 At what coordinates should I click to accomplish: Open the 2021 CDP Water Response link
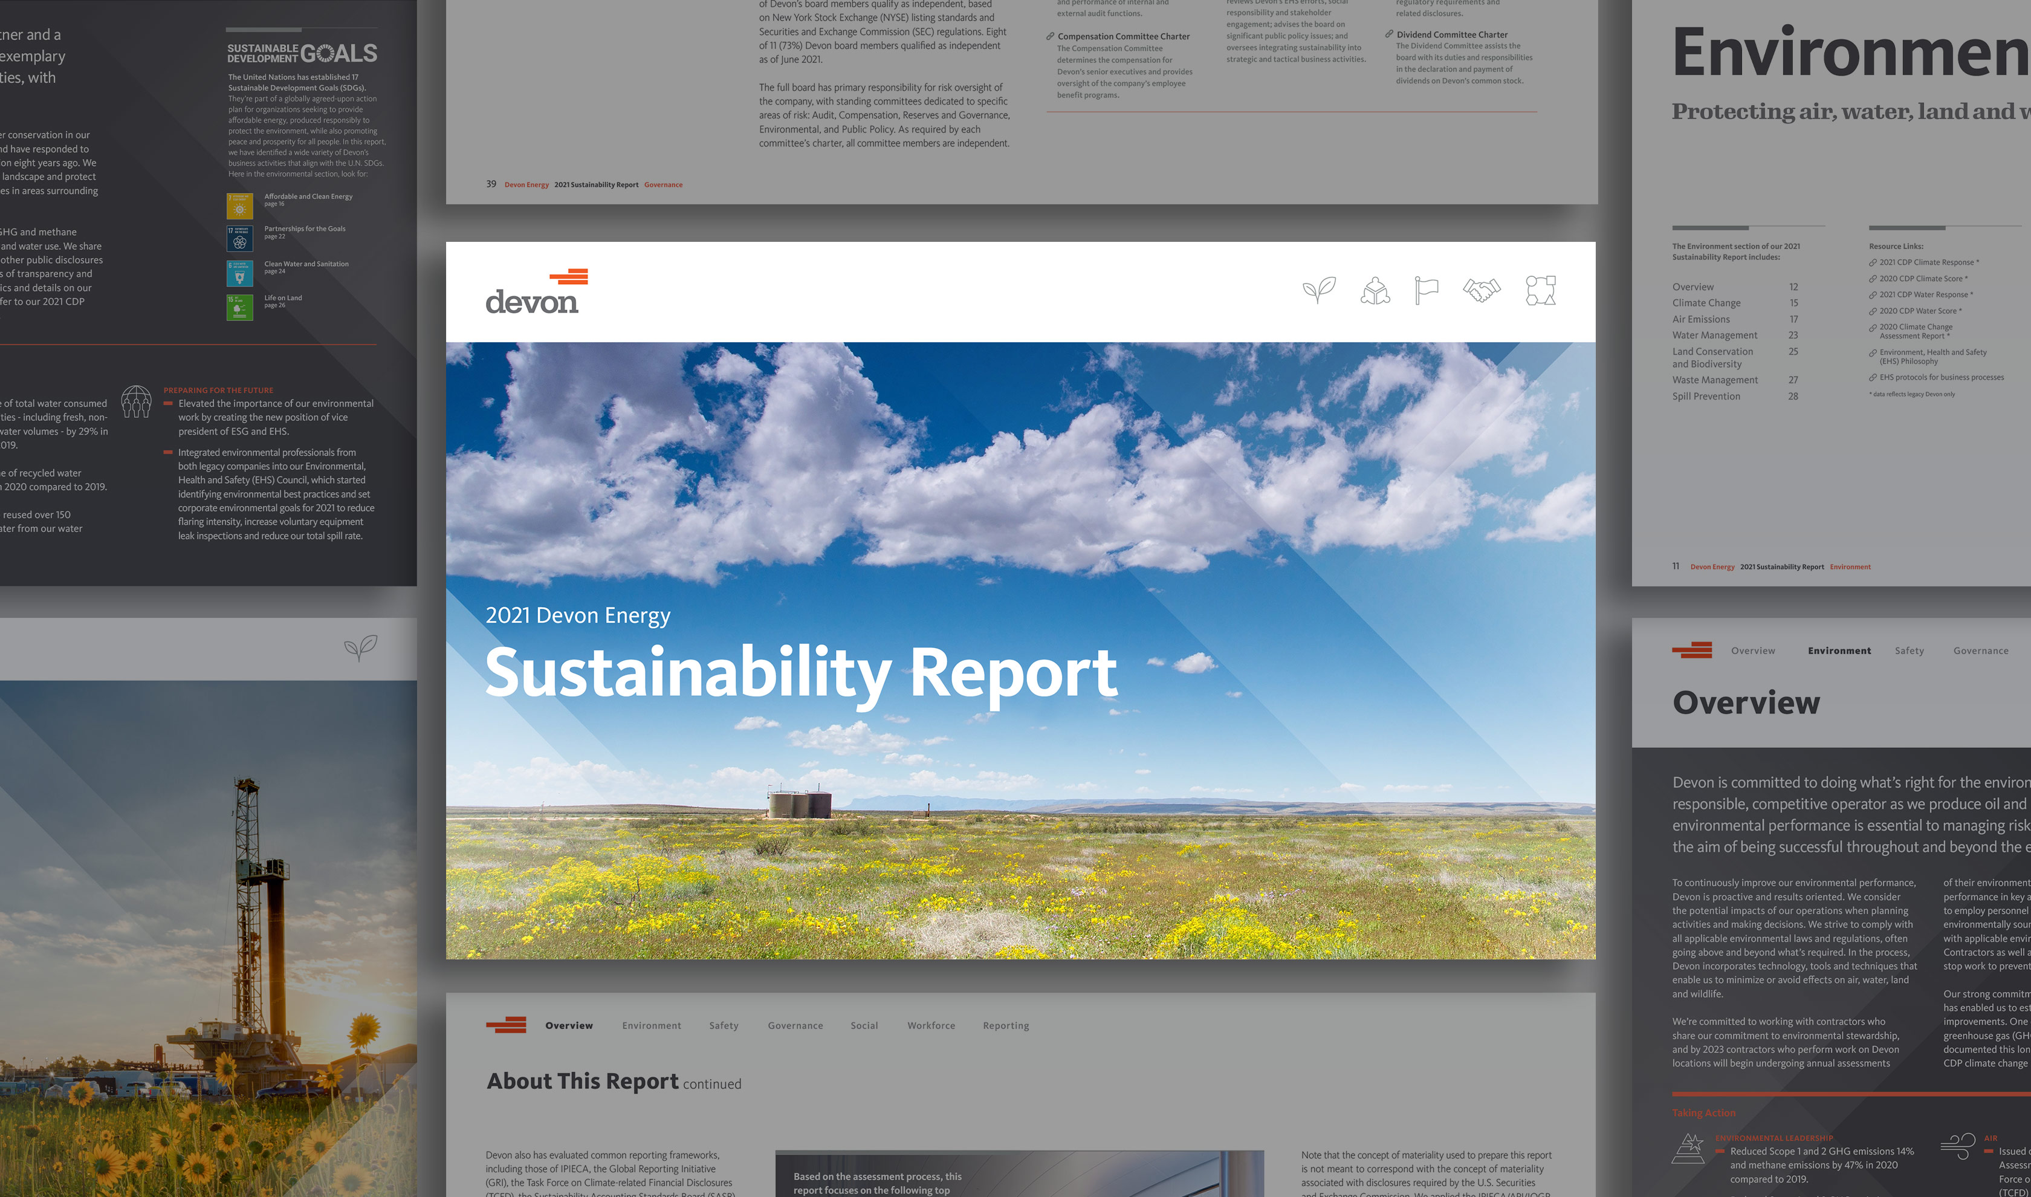click(1926, 294)
